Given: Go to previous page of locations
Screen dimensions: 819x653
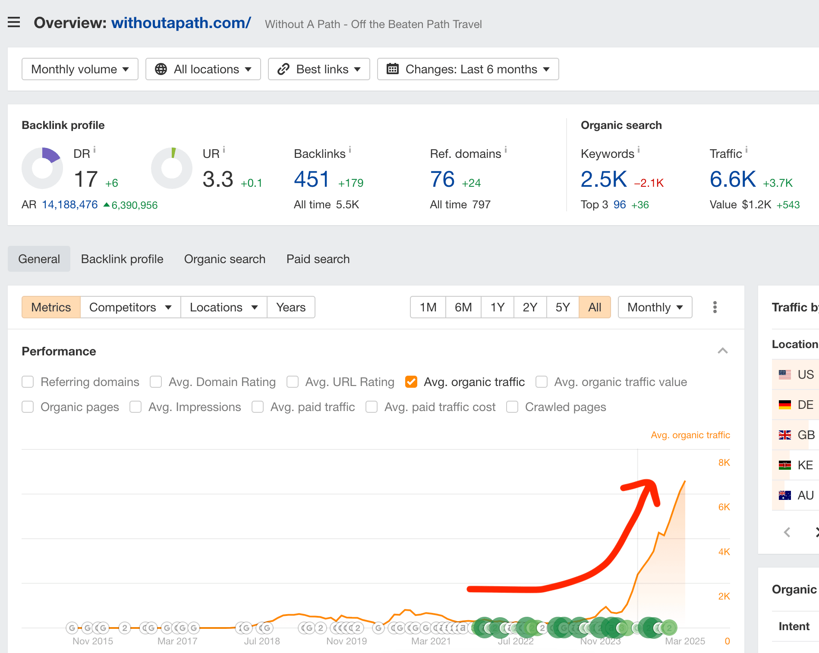Looking at the screenshot, I should (787, 532).
